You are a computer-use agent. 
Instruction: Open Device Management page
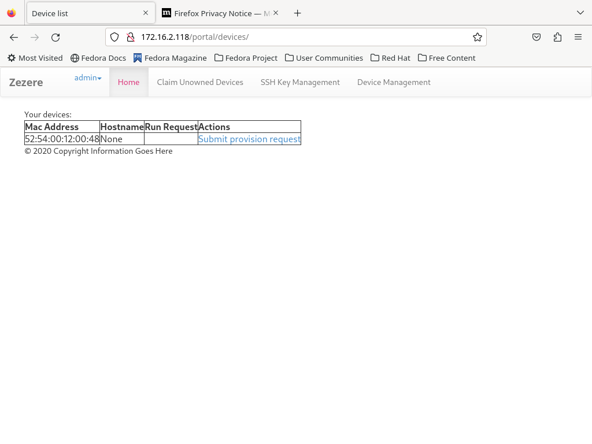[394, 82]
